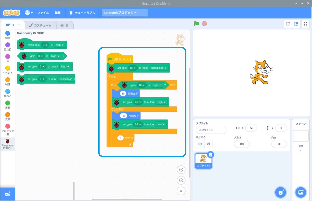Zoom in the code workspace
The image size is (312, 201).
(181, 170)
